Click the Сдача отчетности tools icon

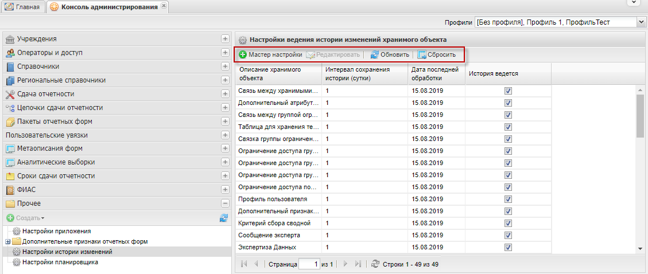tap(10, 94)
